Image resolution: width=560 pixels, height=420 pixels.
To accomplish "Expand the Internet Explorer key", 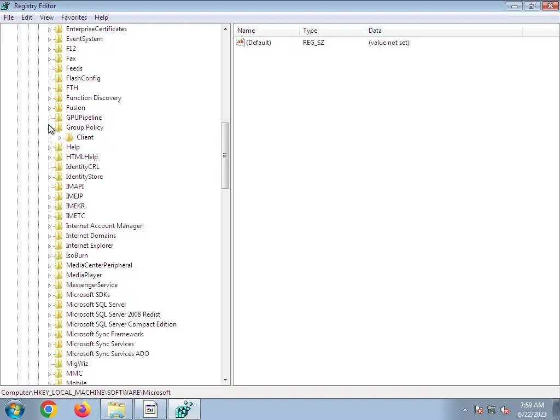I will (x=49, y=246).
